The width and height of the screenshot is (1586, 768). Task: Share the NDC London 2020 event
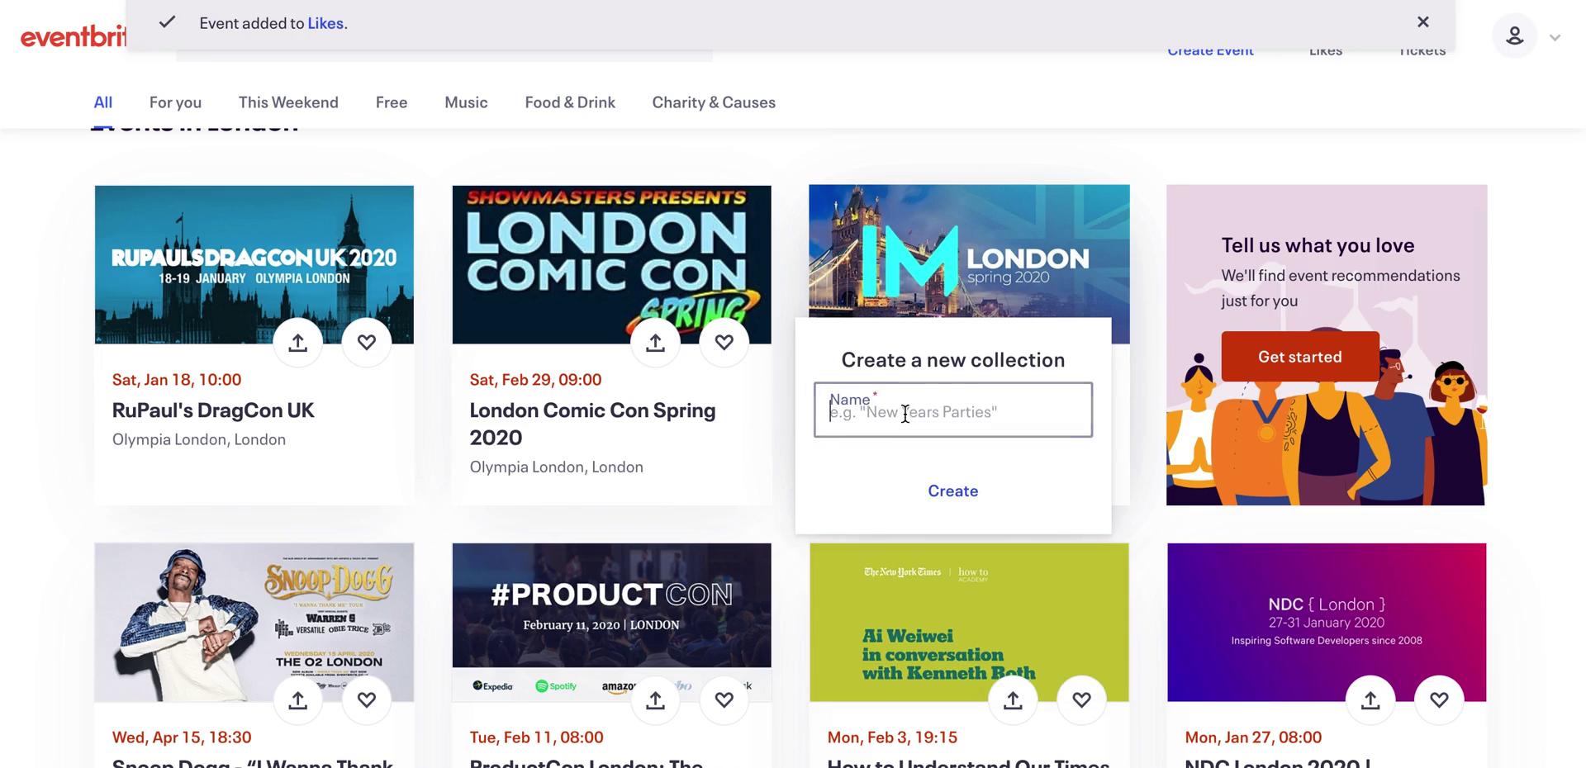(x=1371, y=700)
